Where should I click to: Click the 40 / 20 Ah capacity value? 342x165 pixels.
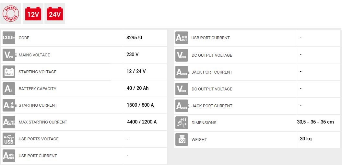pyautogui.click(x=137, y=88)
